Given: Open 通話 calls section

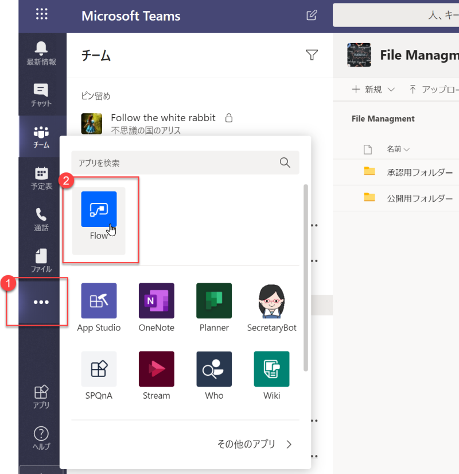Looking at the screenshot, I should pyautogui.click(x=41, y=220).
